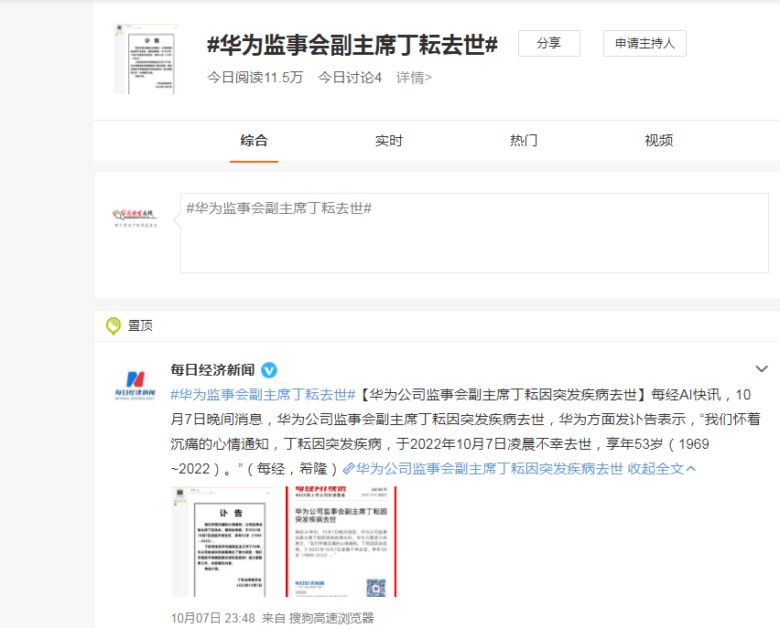Viewport: 780px width, 628px height.
Task: Switch to the 实时 tab
Action: click(x=388, y=141)
